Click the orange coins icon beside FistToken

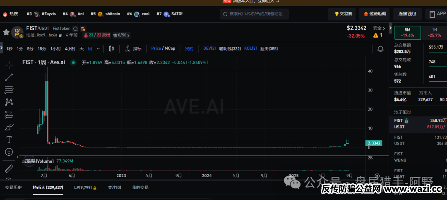click(x=83, y=29)
